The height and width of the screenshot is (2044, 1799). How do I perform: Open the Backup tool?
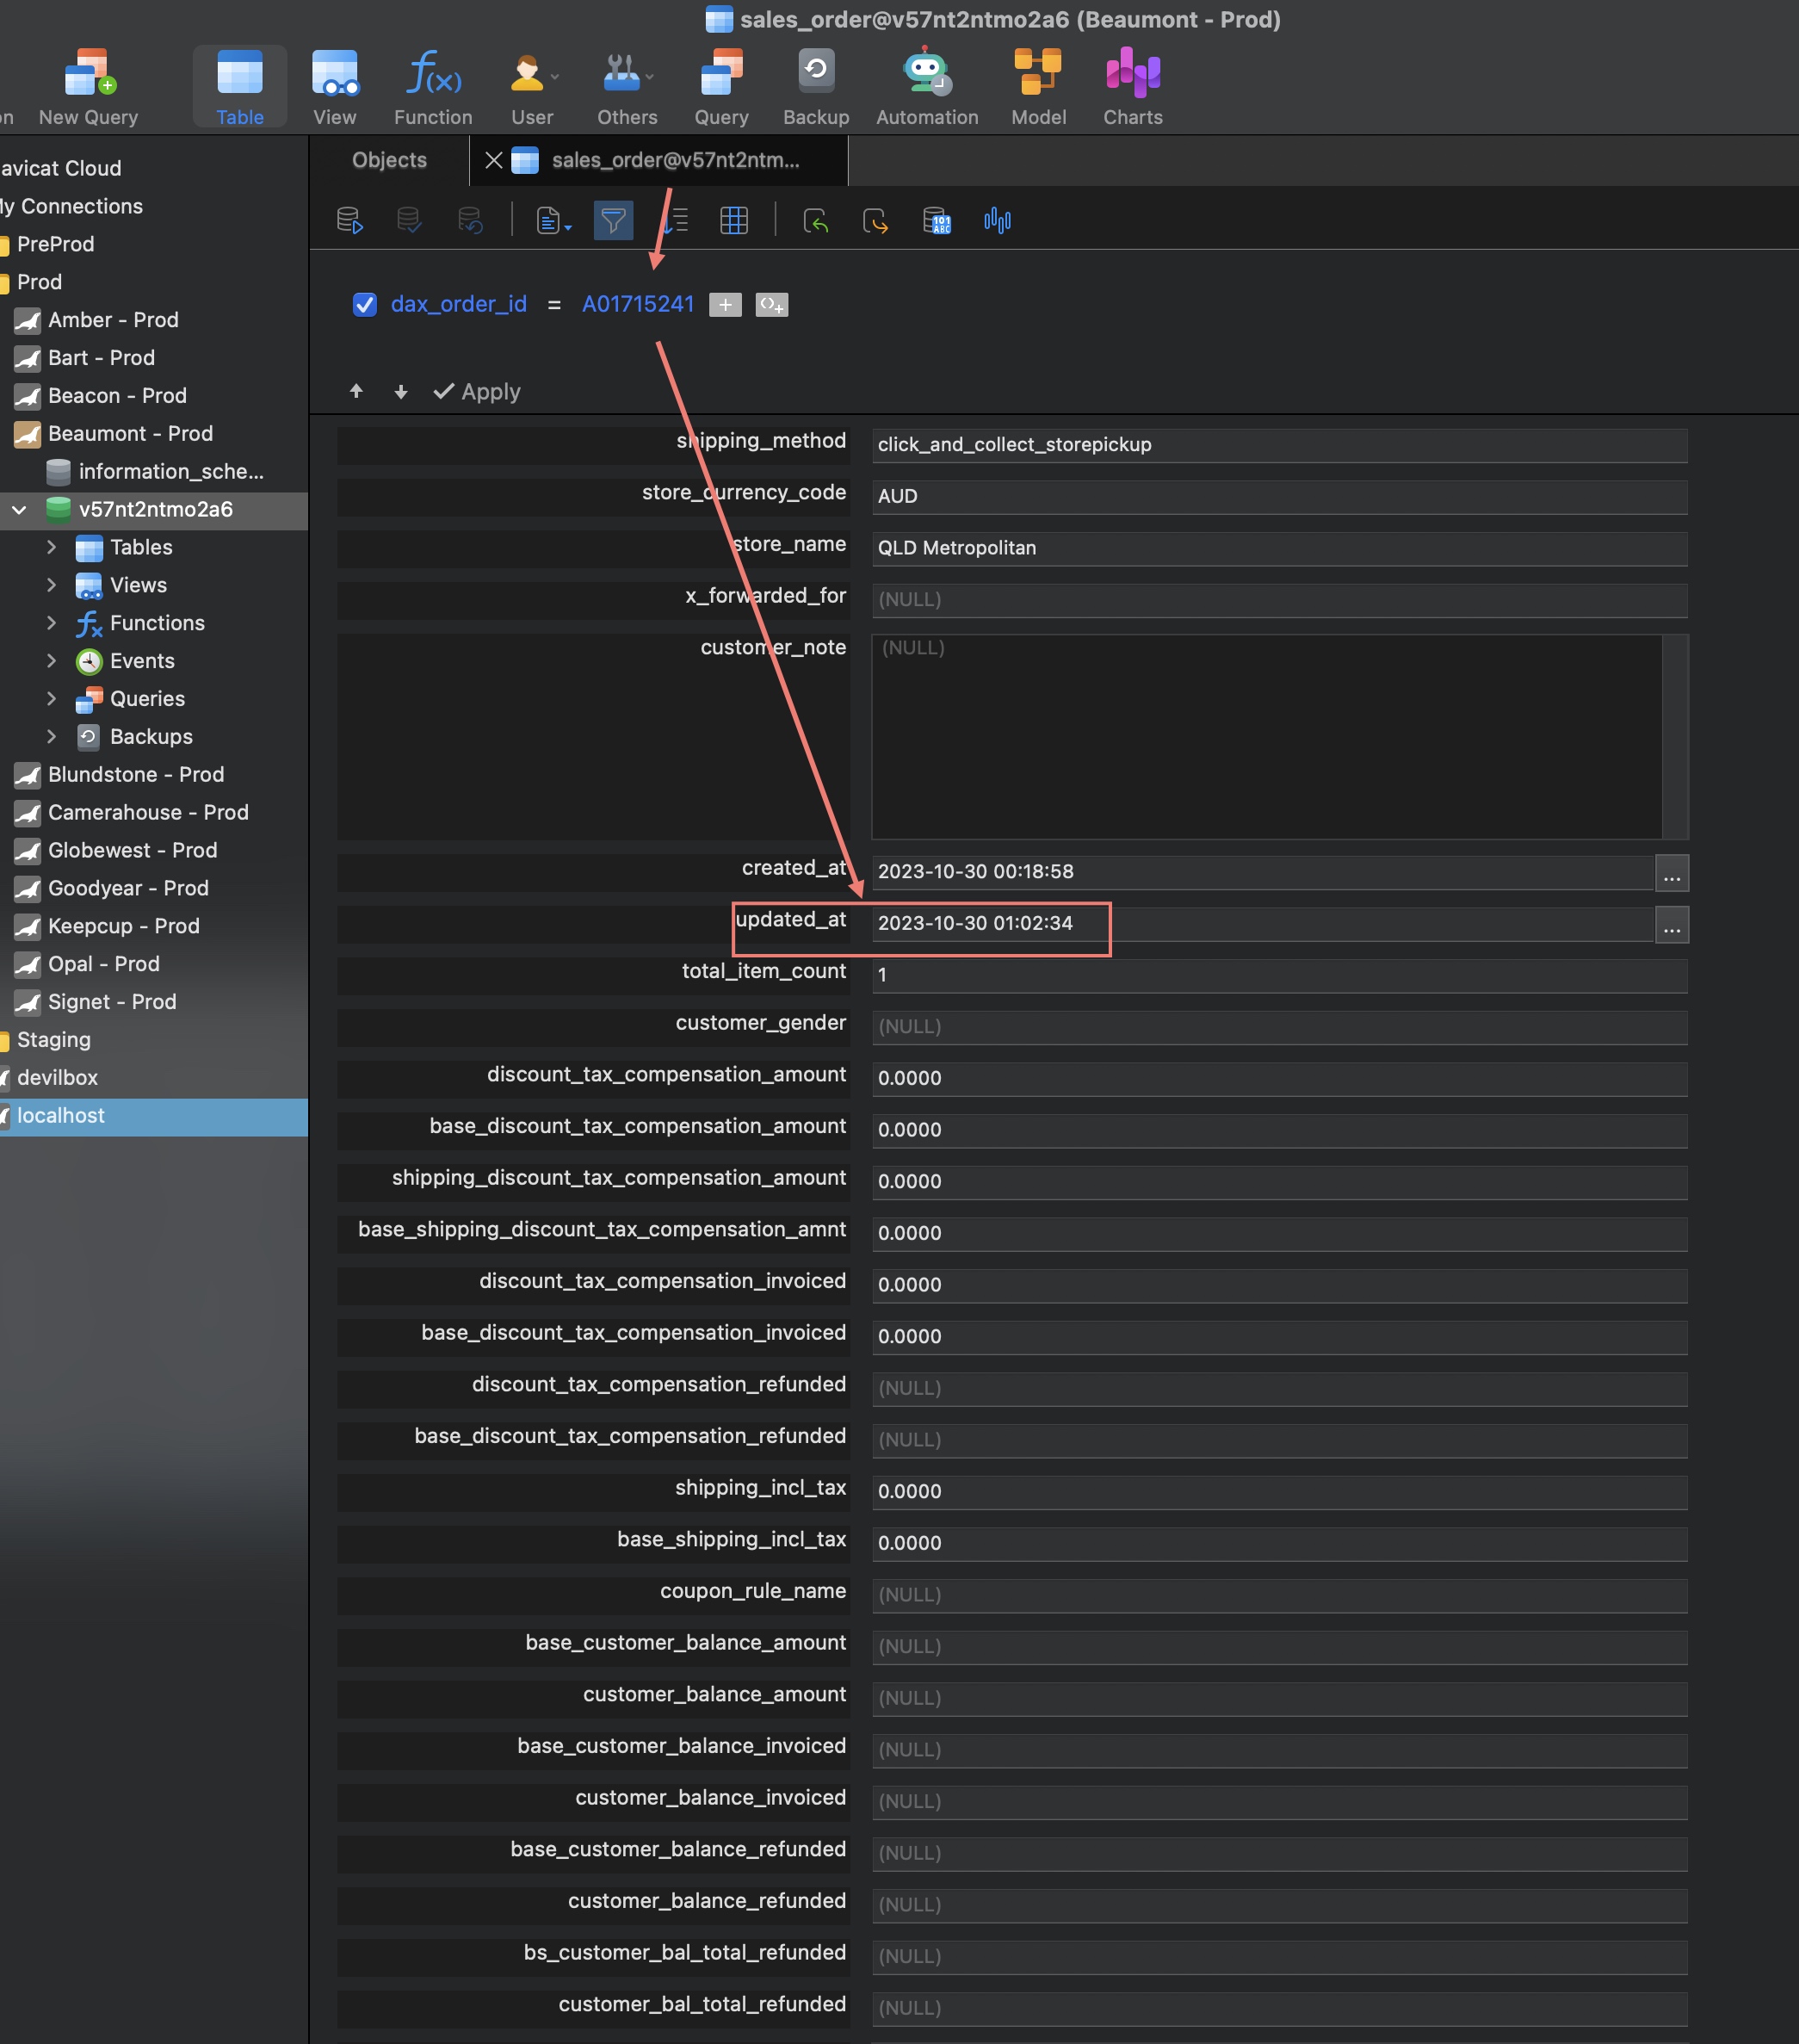point(815,85)
